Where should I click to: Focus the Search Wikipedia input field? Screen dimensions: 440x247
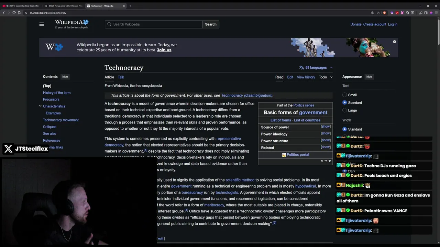pos(154,24)
